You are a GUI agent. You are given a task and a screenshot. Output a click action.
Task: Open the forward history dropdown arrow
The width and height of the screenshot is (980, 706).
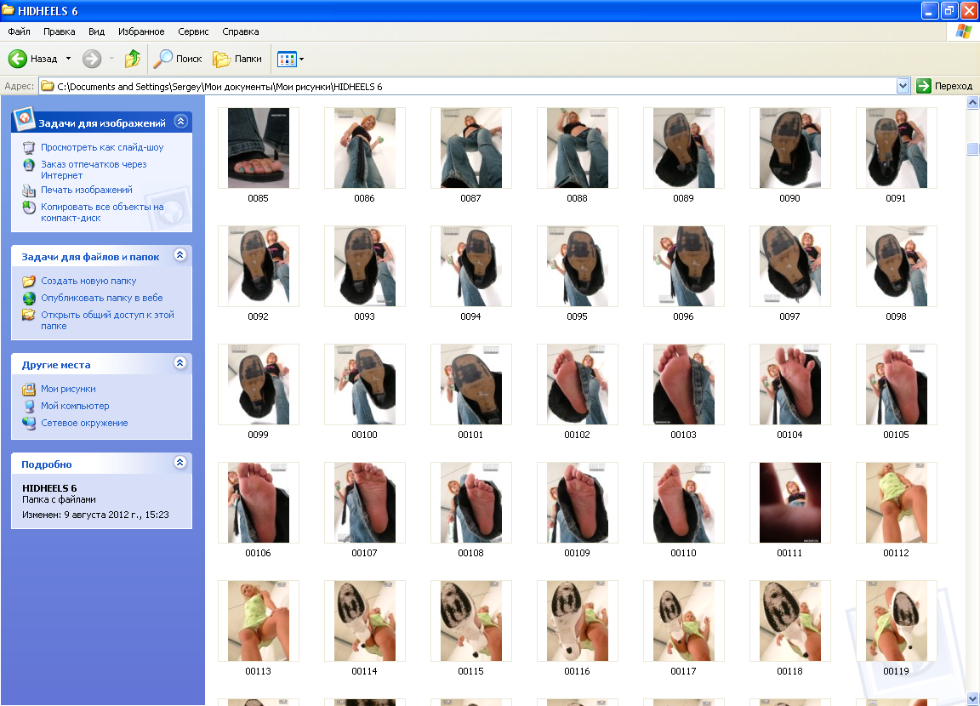coord(112,59)
